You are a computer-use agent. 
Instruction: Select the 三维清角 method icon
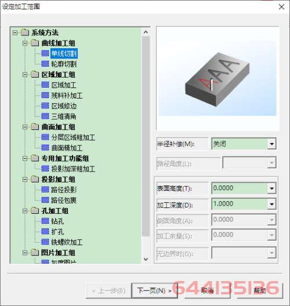point(45,116)
